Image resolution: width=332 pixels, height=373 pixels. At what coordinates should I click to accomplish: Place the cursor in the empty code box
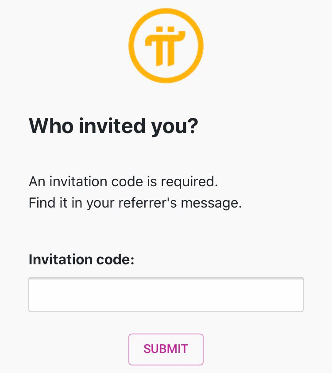click(x=166, y=294)
